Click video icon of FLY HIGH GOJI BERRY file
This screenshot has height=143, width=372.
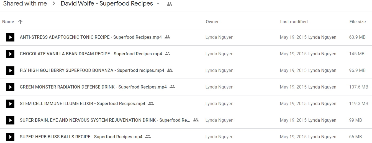coord(10,71)
